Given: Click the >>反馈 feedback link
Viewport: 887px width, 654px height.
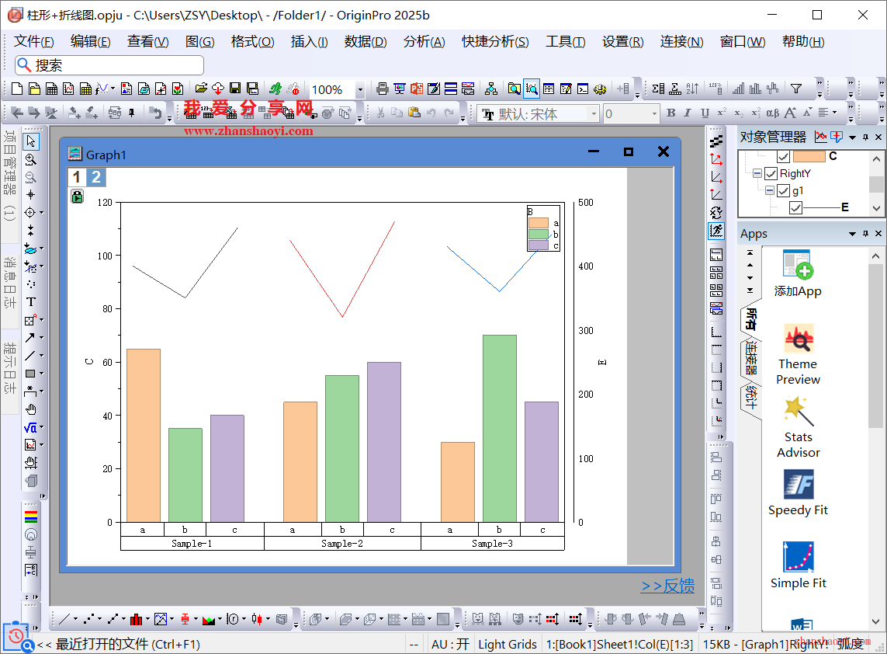Looking at the screenshot, I should 667,586.
